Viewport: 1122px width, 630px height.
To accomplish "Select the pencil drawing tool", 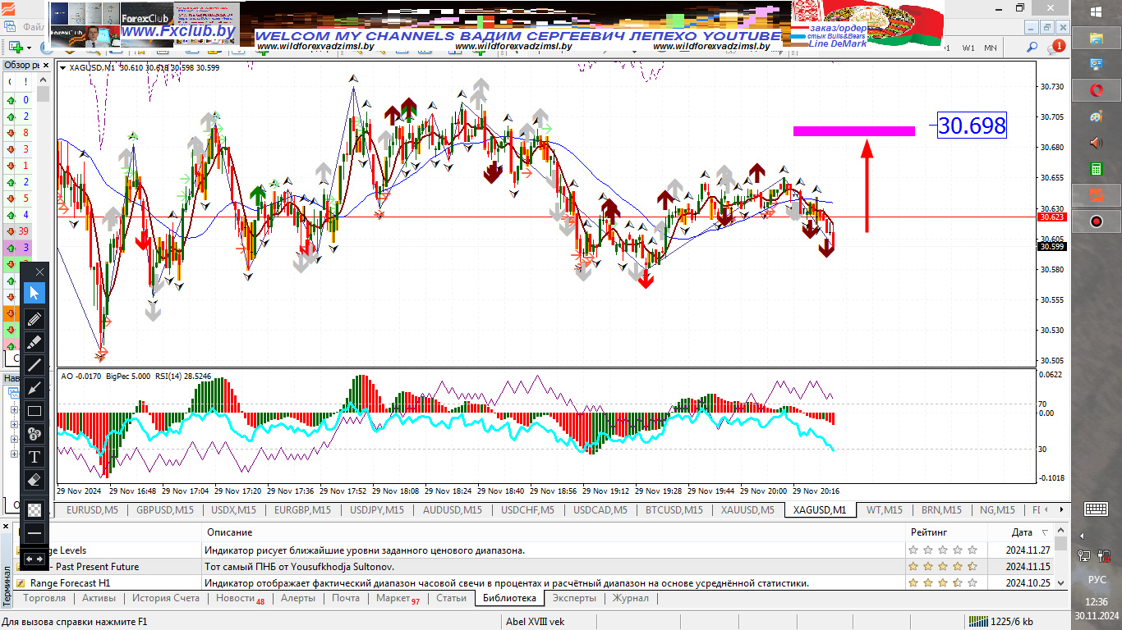I will pos(34,318).
